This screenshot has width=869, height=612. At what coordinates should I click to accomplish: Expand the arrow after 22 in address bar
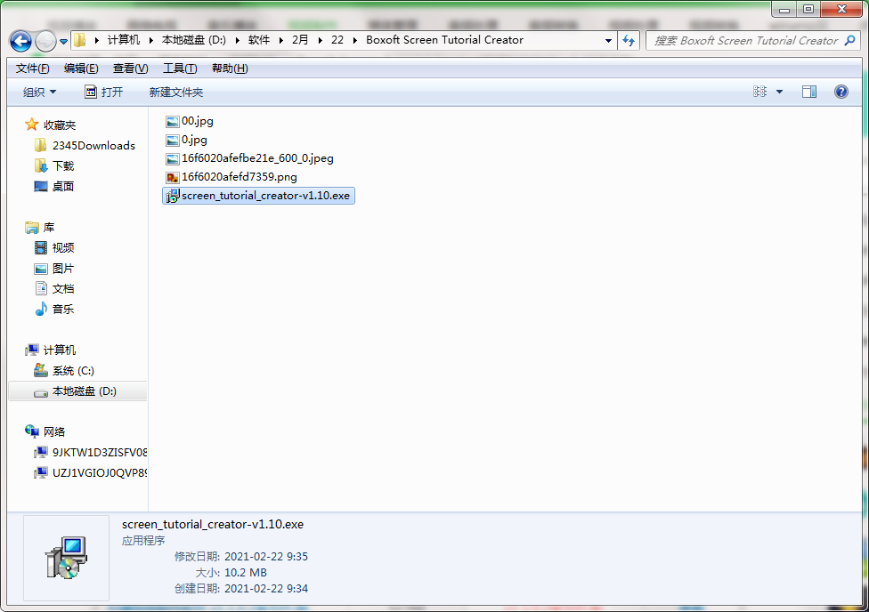[x=354, y=40]
